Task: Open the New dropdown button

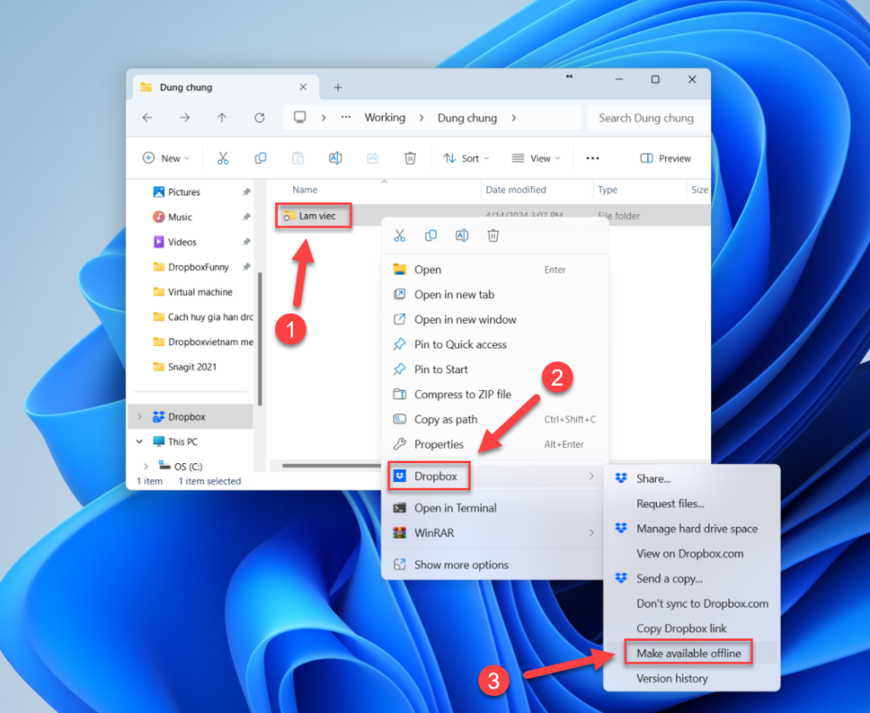Action: coord(166,158)
